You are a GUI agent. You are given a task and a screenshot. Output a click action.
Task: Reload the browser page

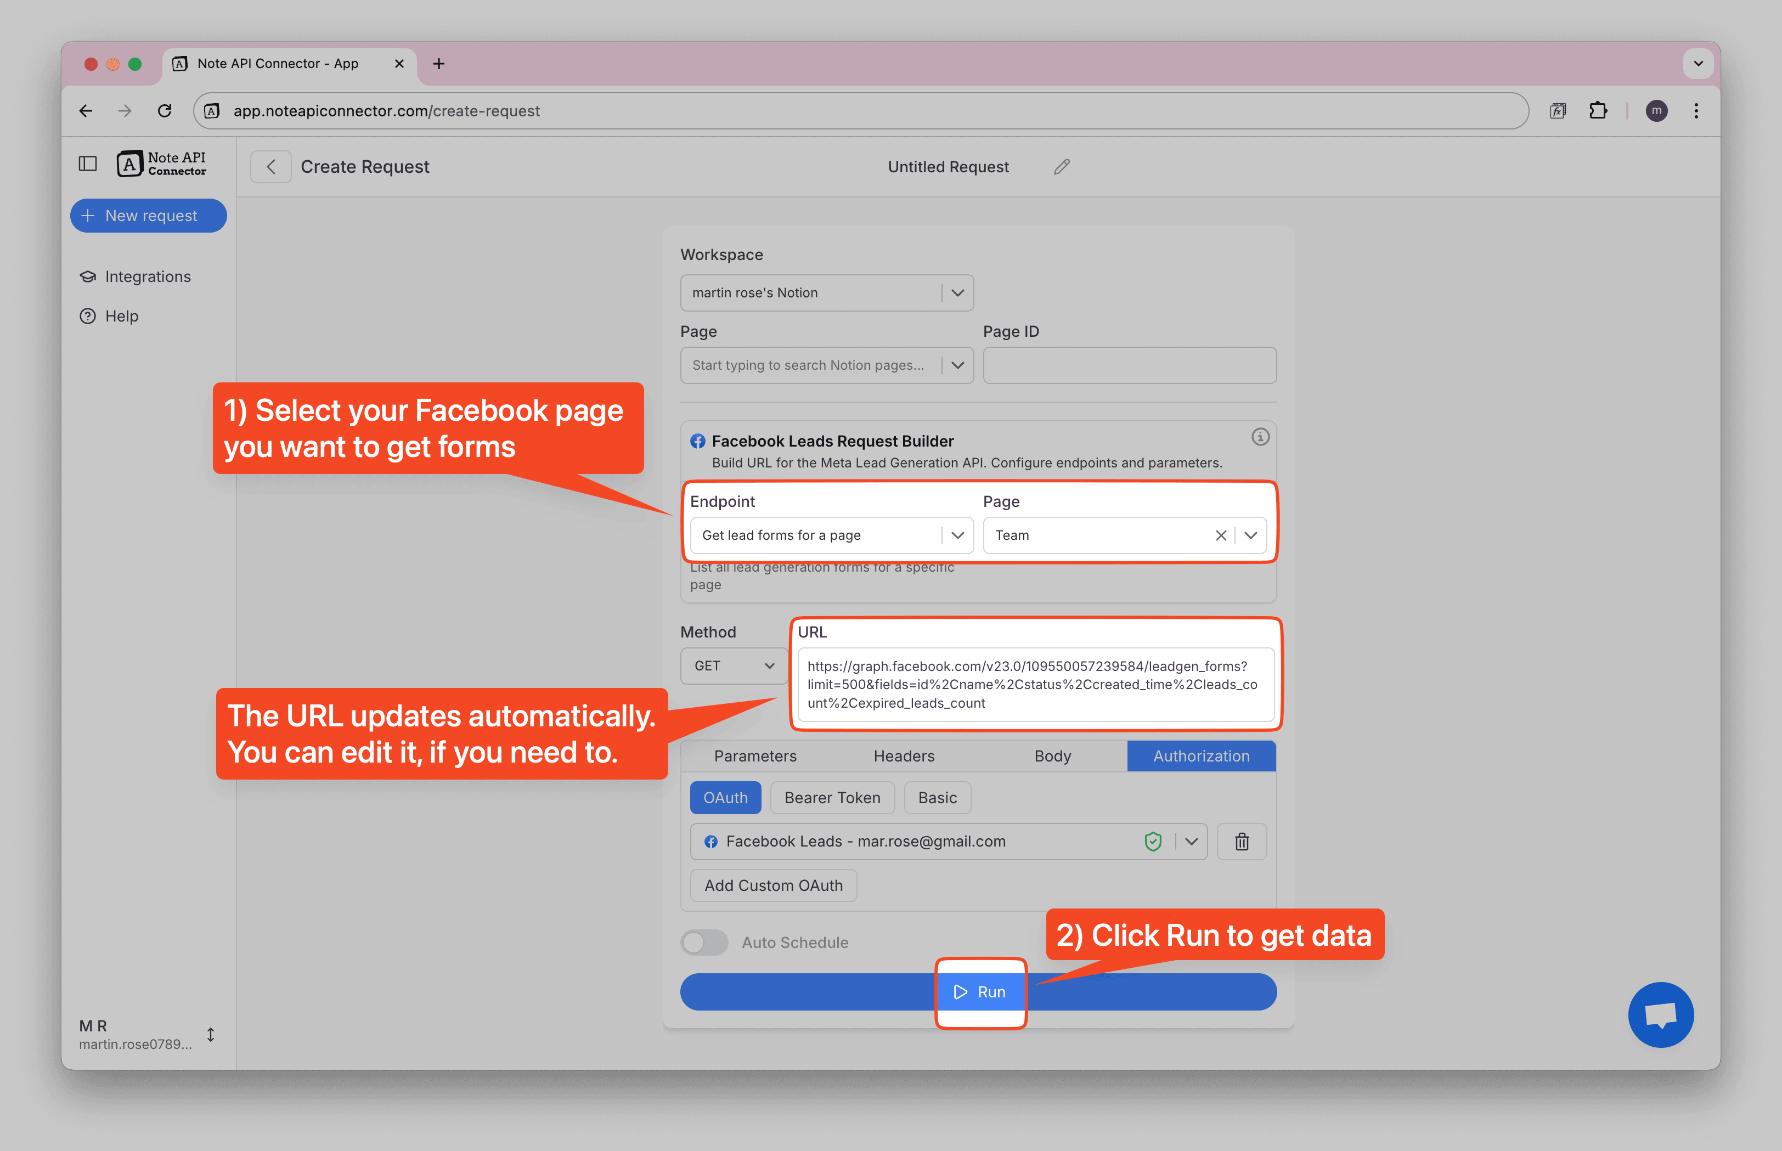tap(165, 111)
